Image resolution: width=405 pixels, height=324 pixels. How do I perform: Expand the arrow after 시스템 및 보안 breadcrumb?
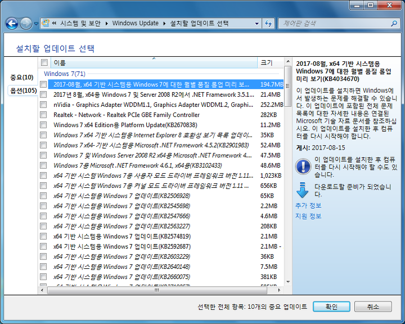pyautogui.click(x=106, y=24)
